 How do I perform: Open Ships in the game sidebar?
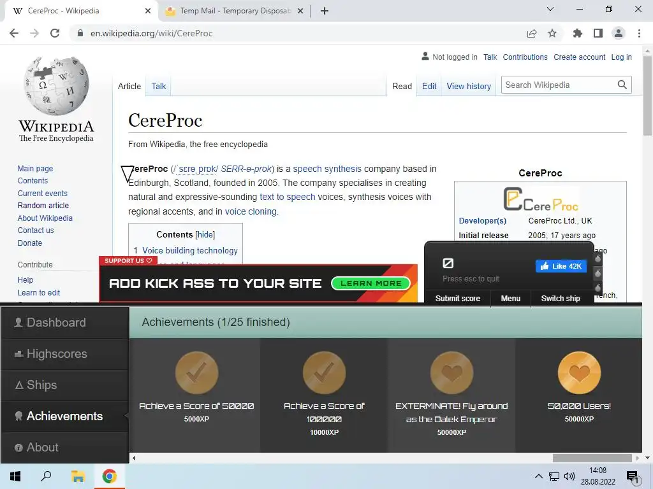click(64, 385)
